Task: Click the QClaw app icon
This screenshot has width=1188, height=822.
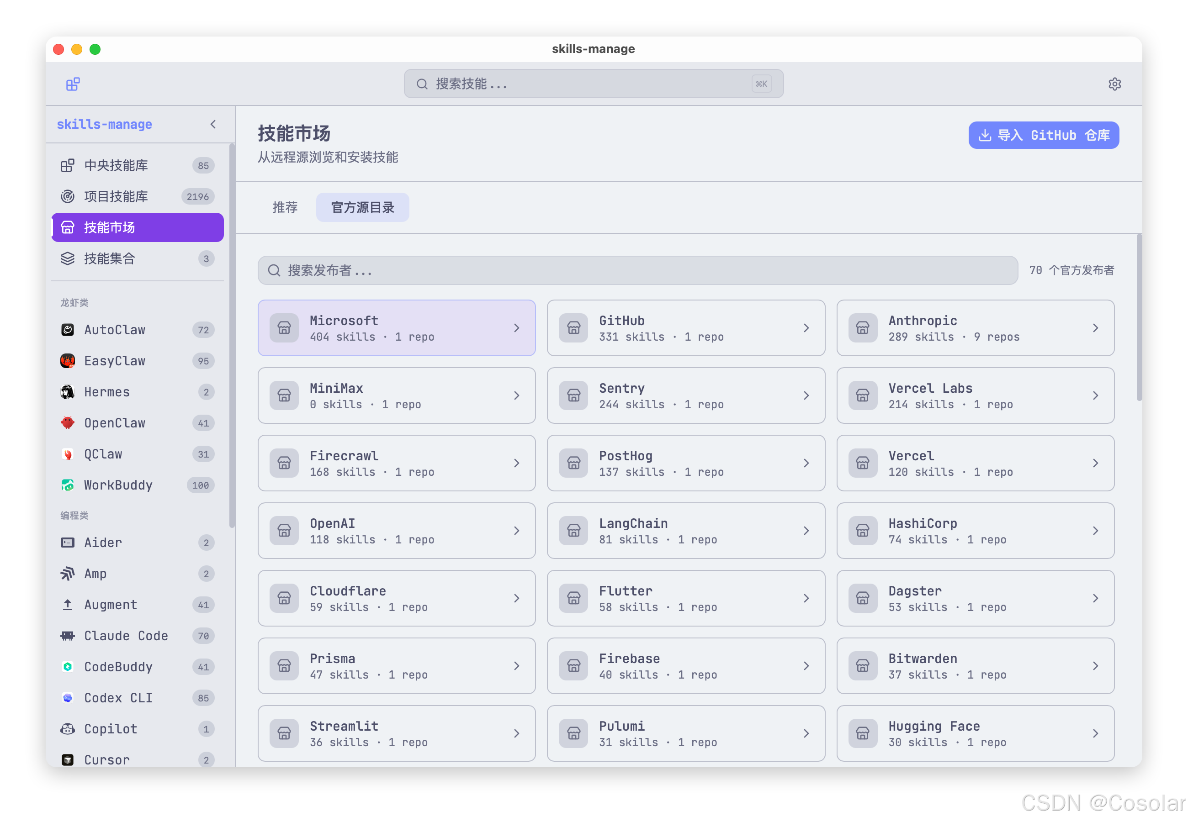Action: 68,454
